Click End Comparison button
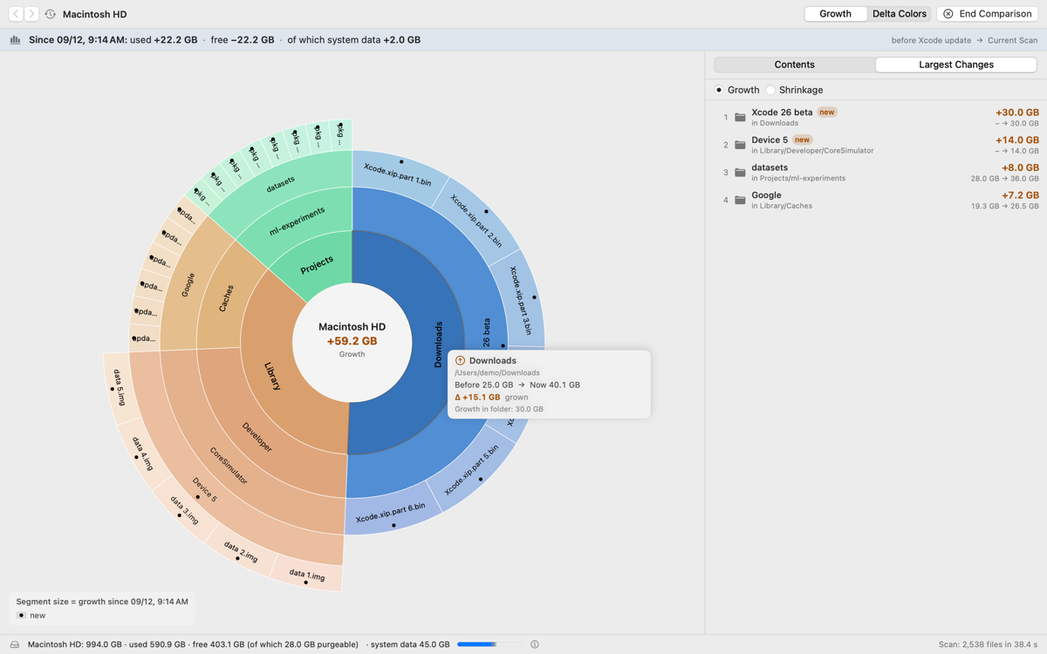 (x=987, y=14)
